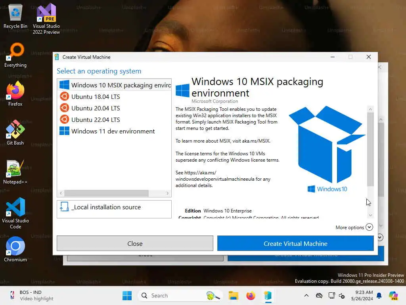
Task: Click Create Virtual Machine button
Action: (x=295, y=243)
